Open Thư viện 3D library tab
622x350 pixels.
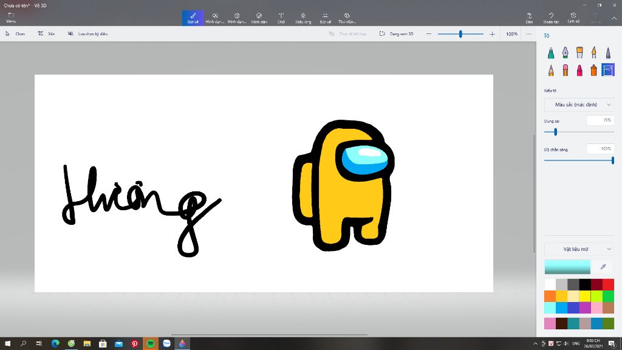[x=347, y=18]
